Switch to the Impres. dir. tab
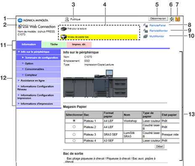195x166 pixels. coord(79,45)
